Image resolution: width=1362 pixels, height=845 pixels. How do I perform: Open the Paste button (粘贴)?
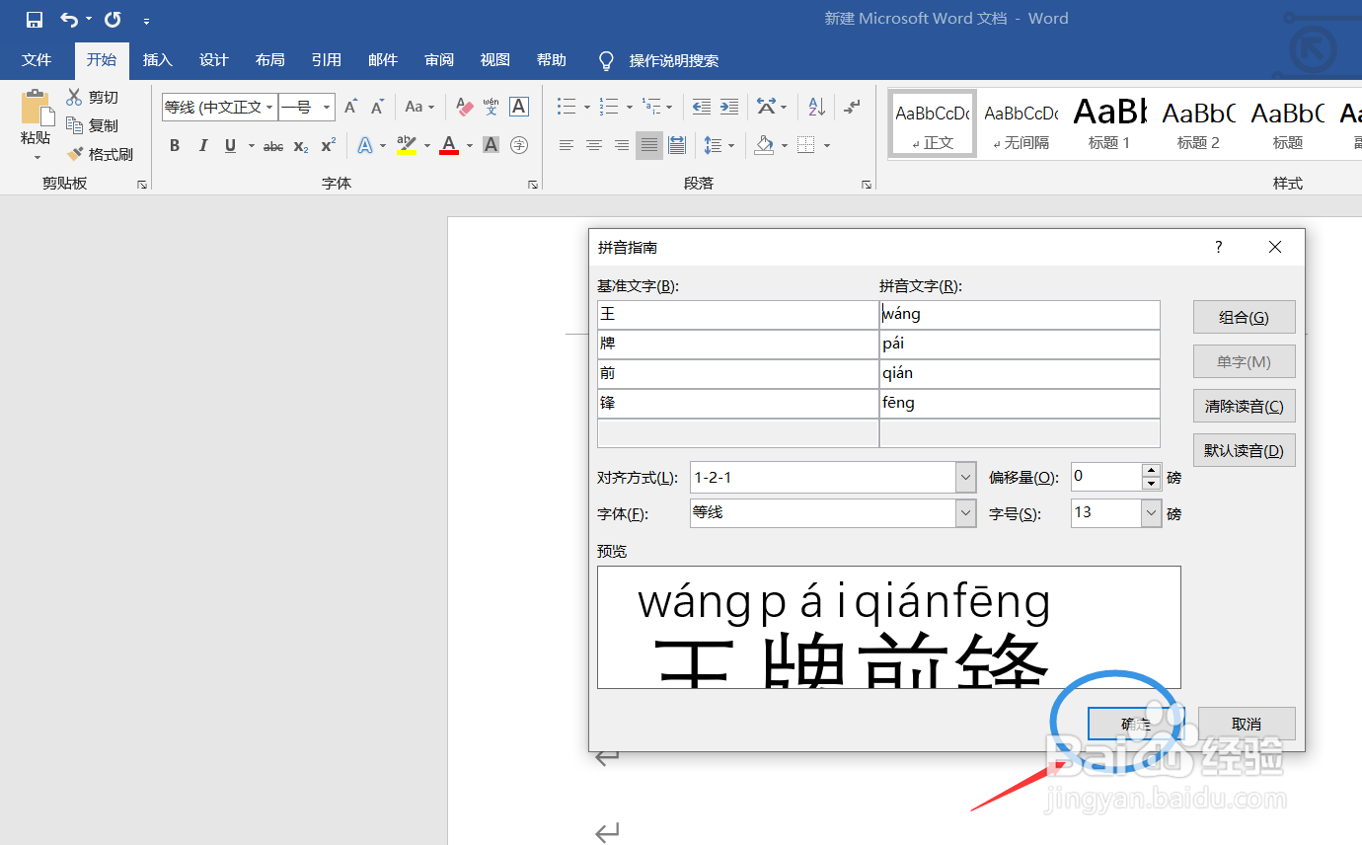point(36,125)
